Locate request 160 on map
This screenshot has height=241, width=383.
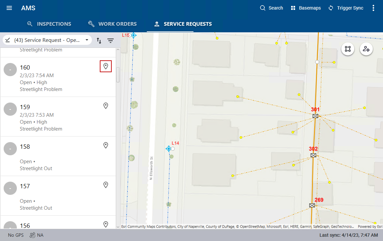pyautogui.click(x=106, y=66)
